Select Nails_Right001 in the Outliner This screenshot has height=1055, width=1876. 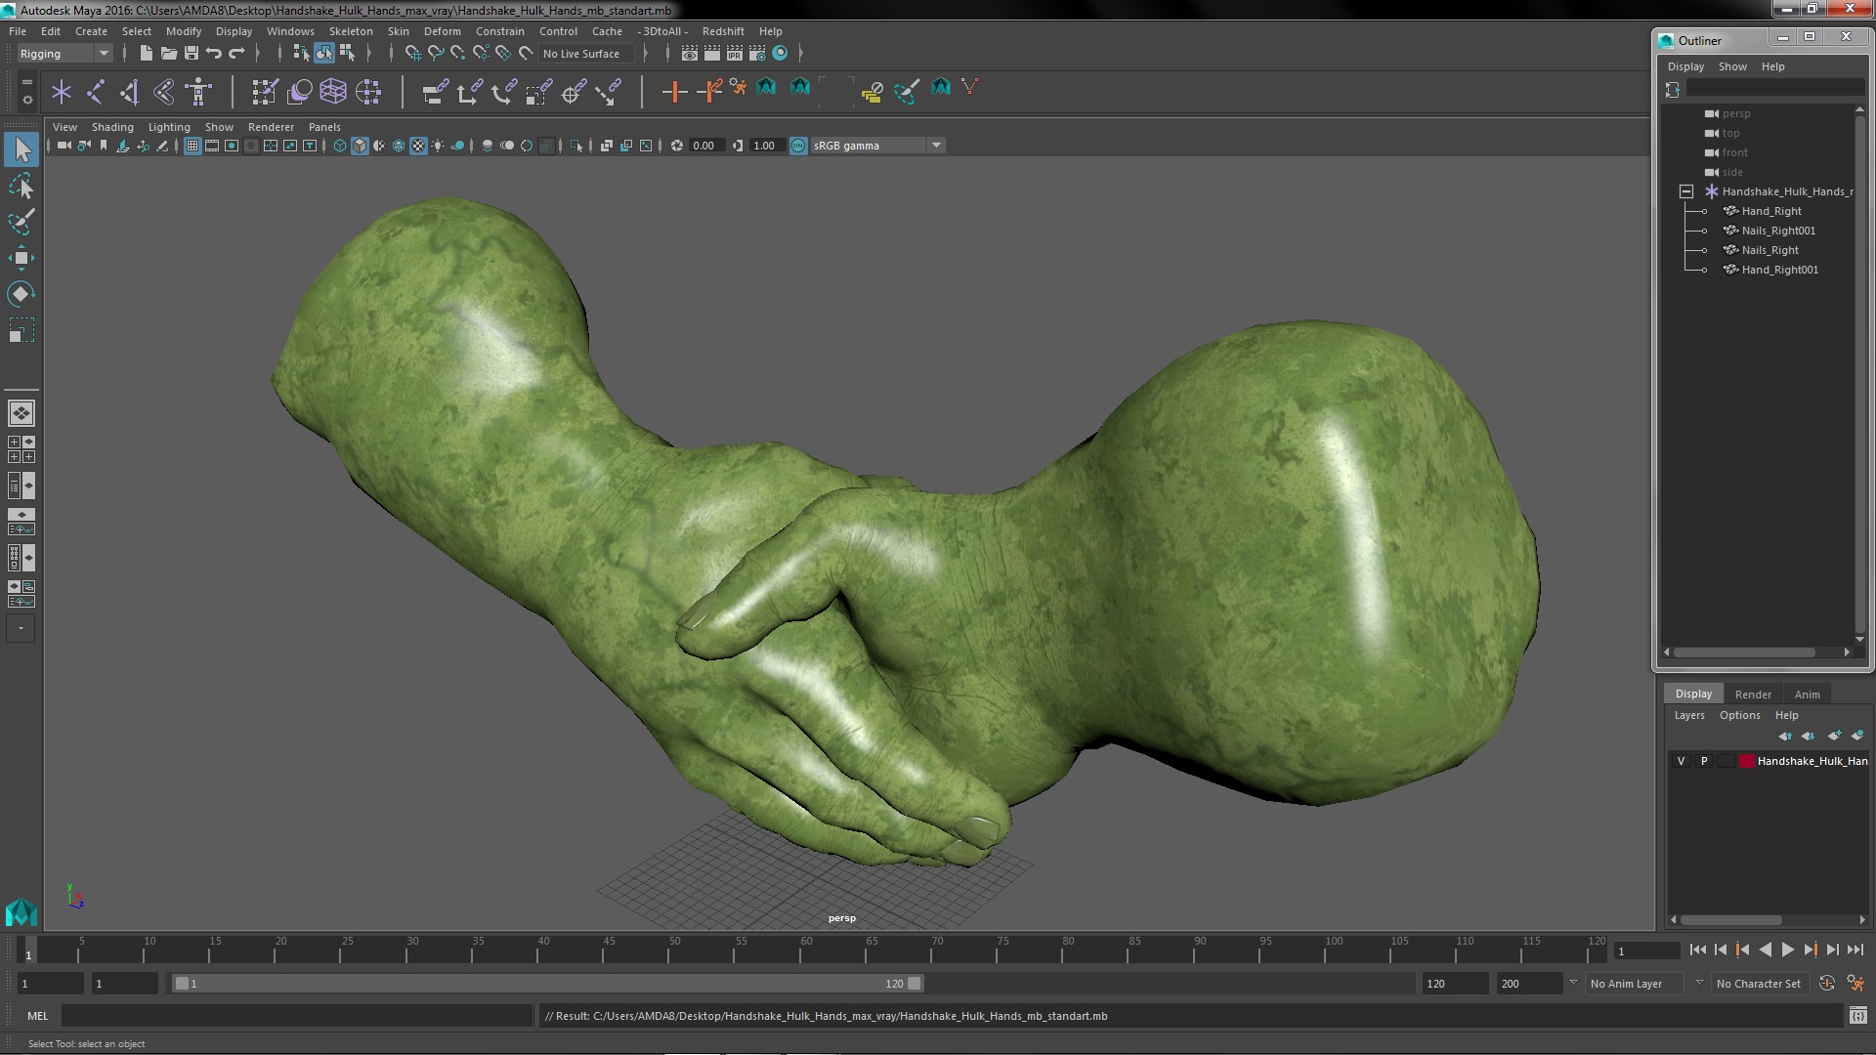(1778, 231)
